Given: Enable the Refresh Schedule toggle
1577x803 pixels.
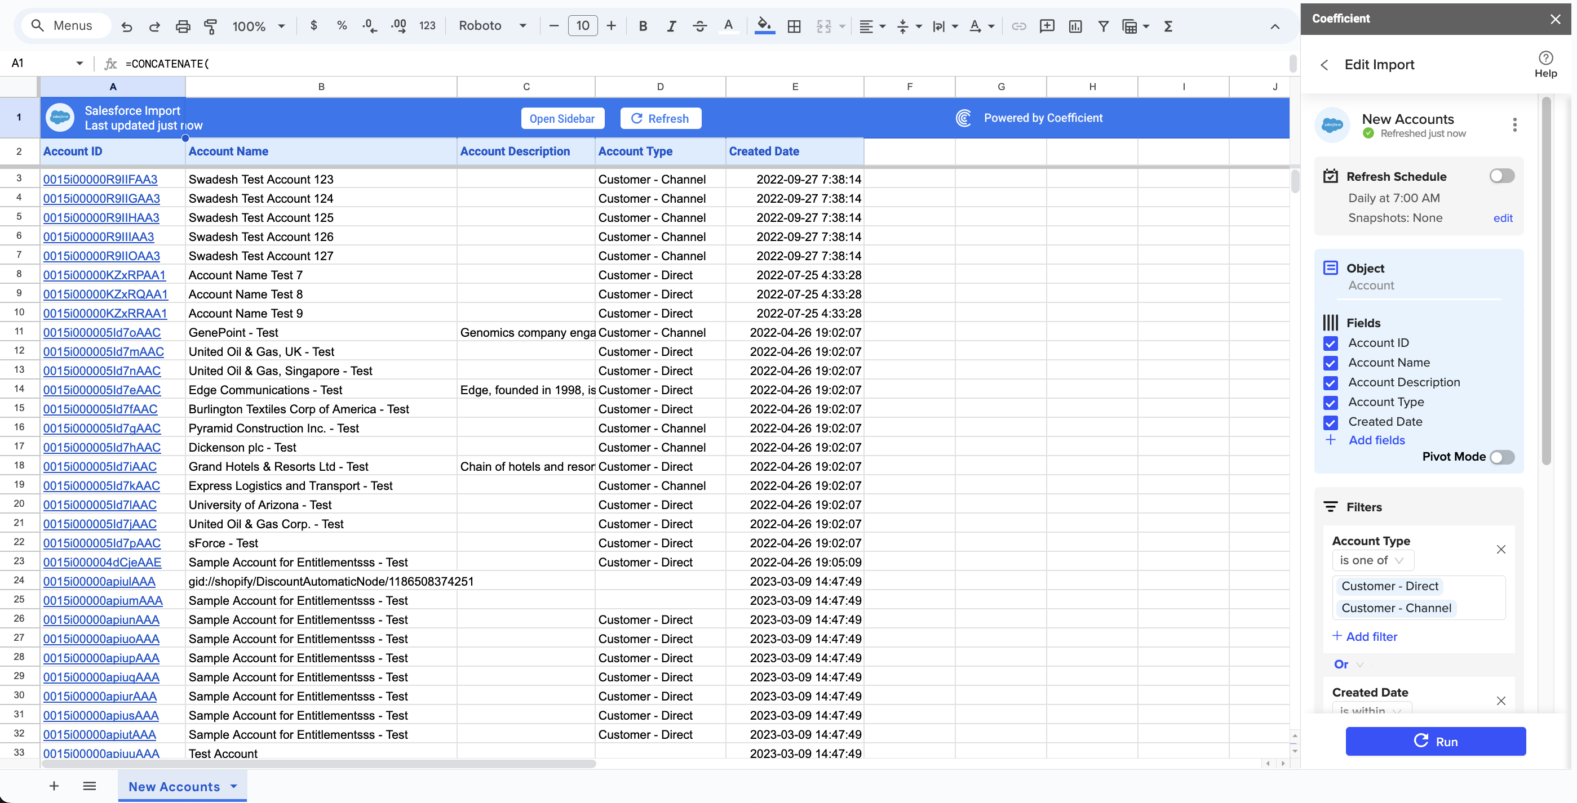Looking at the screenshot, I should tap(1500, 176).
